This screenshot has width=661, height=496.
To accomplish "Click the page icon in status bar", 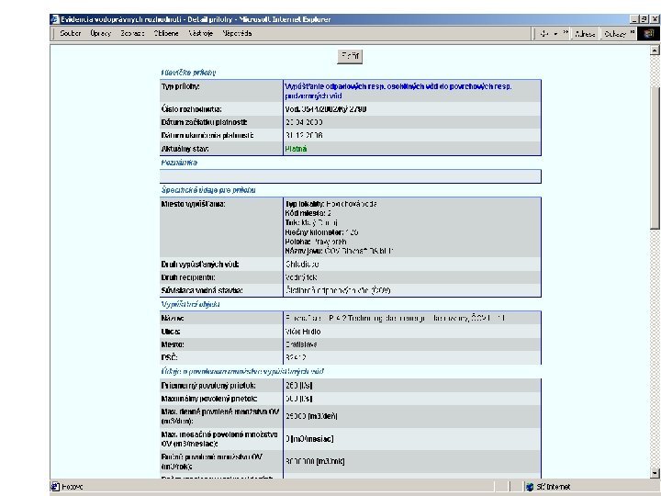I will [x=55, y=486].
